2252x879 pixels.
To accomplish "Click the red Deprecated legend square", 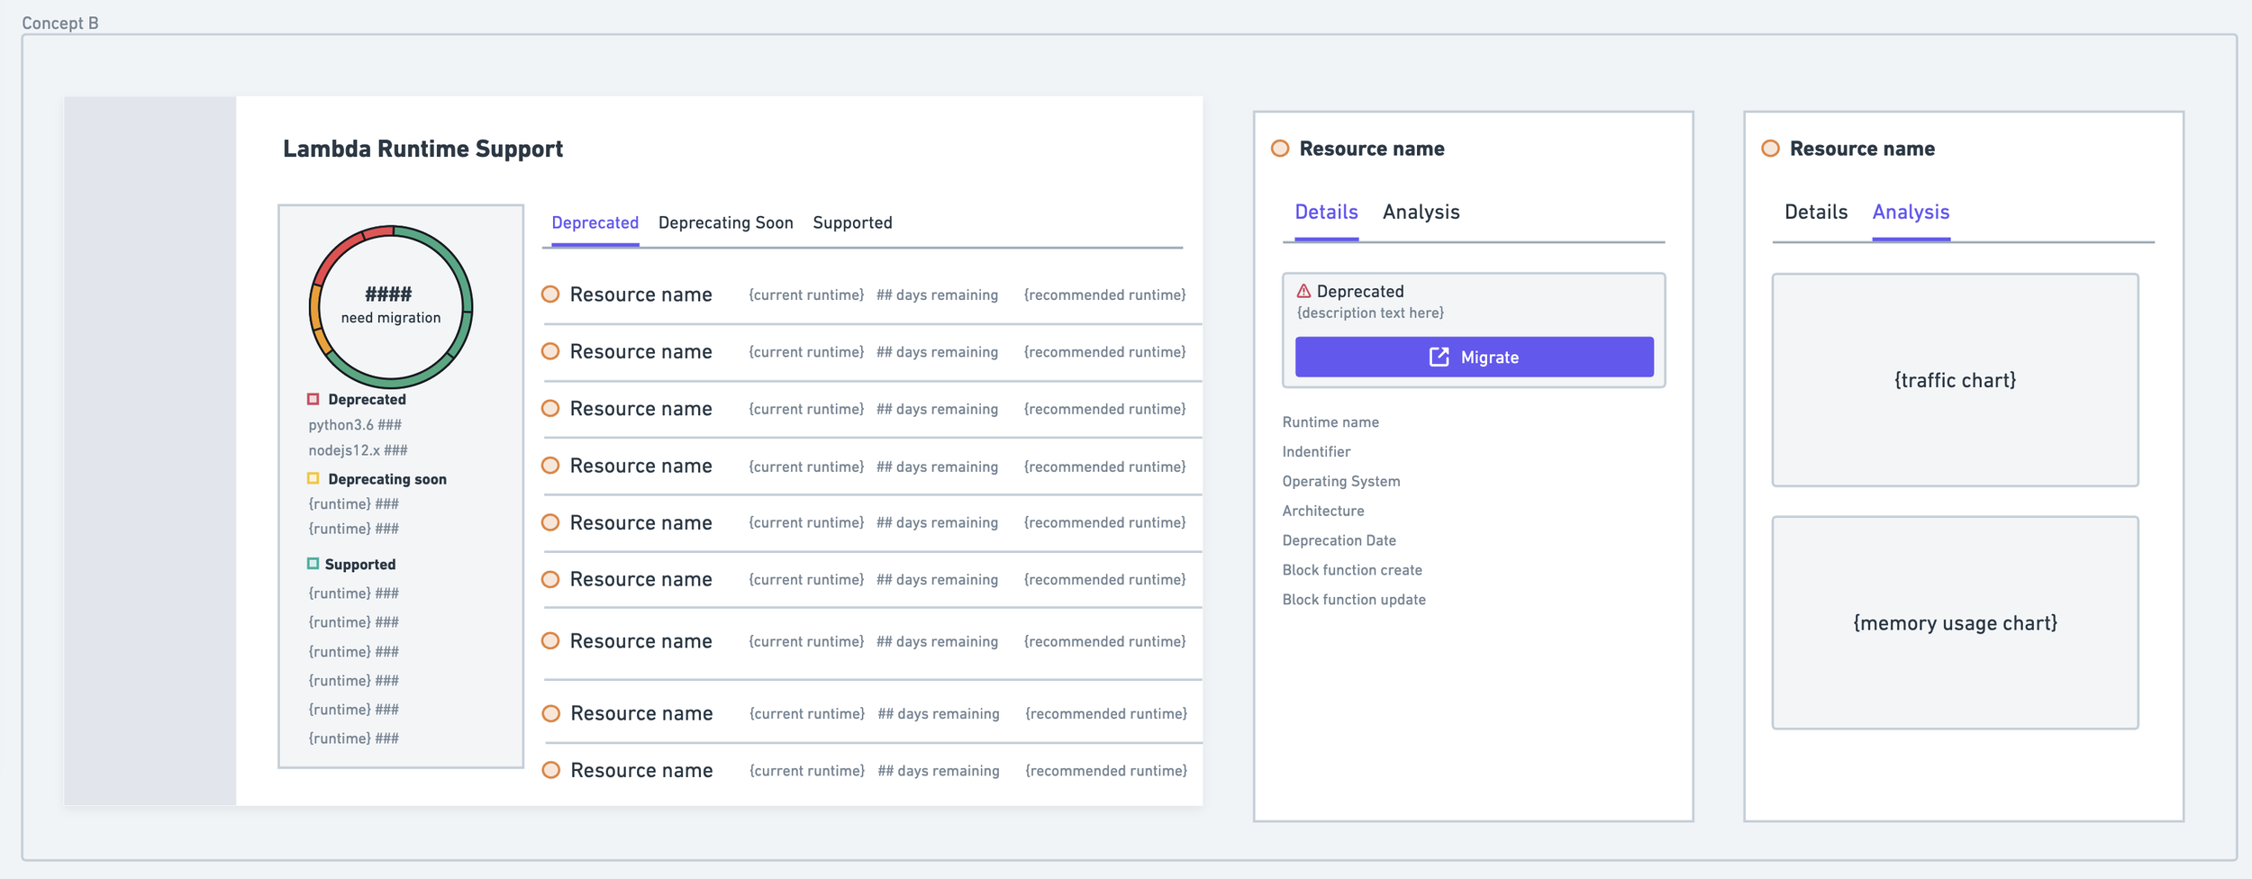I will tap(313, 399).
